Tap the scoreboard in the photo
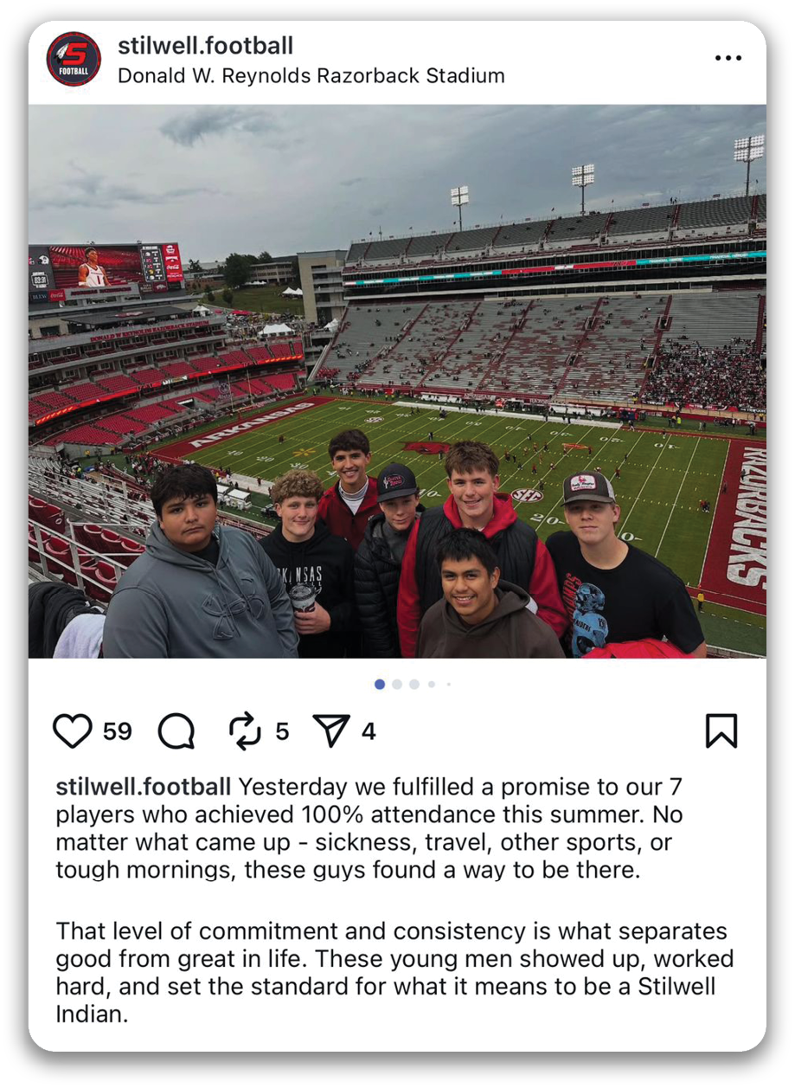795x1088 pixels. click(x=106, y=270)
